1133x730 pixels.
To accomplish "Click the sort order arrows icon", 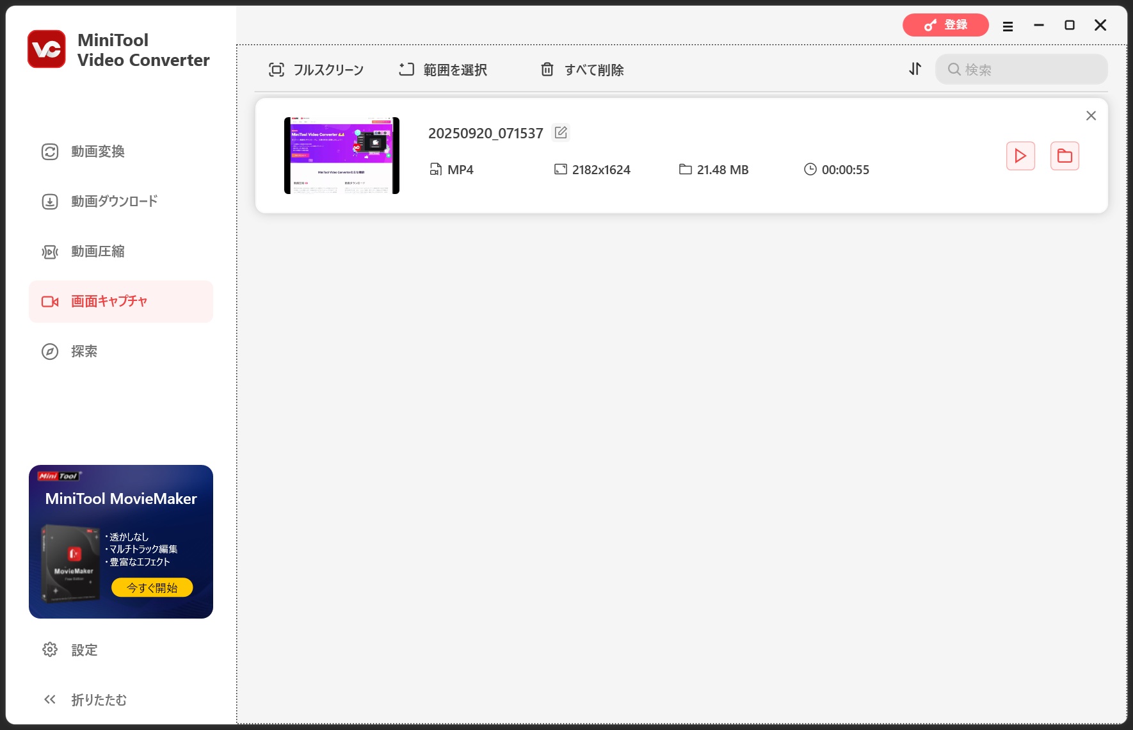I will (915, 69).
